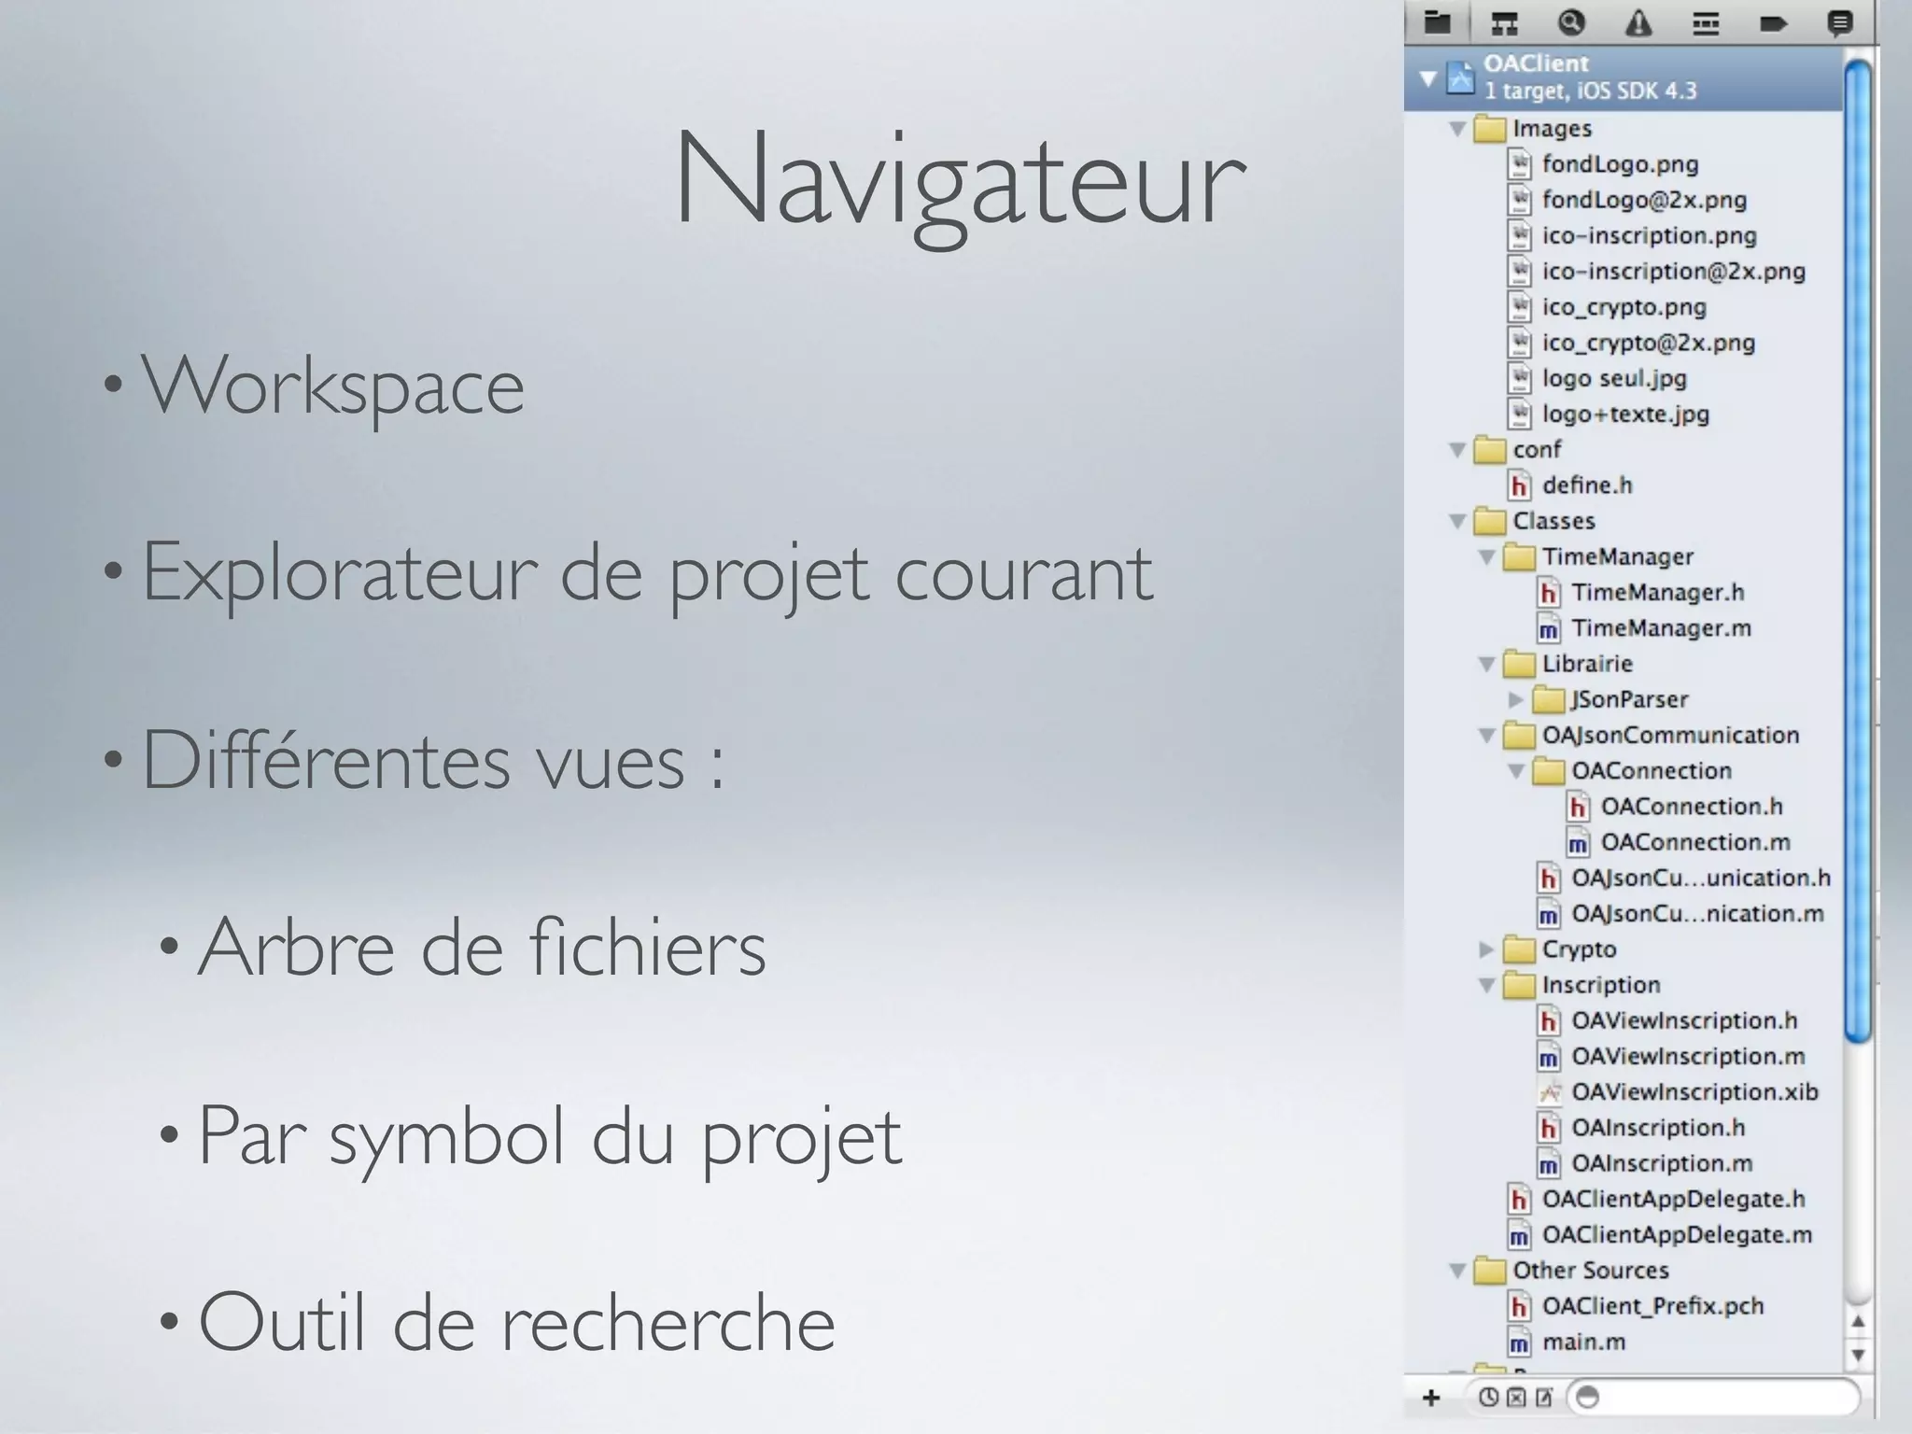
Task: Collapse the conf folder disclosure triangle
Action: coord(1456,450)
